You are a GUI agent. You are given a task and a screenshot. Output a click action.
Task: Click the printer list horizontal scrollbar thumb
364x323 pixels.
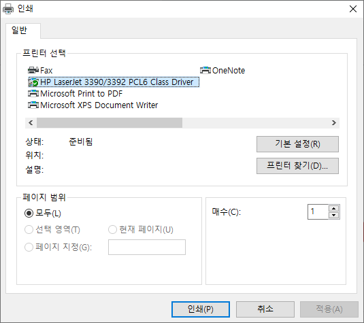click(110, 123)
